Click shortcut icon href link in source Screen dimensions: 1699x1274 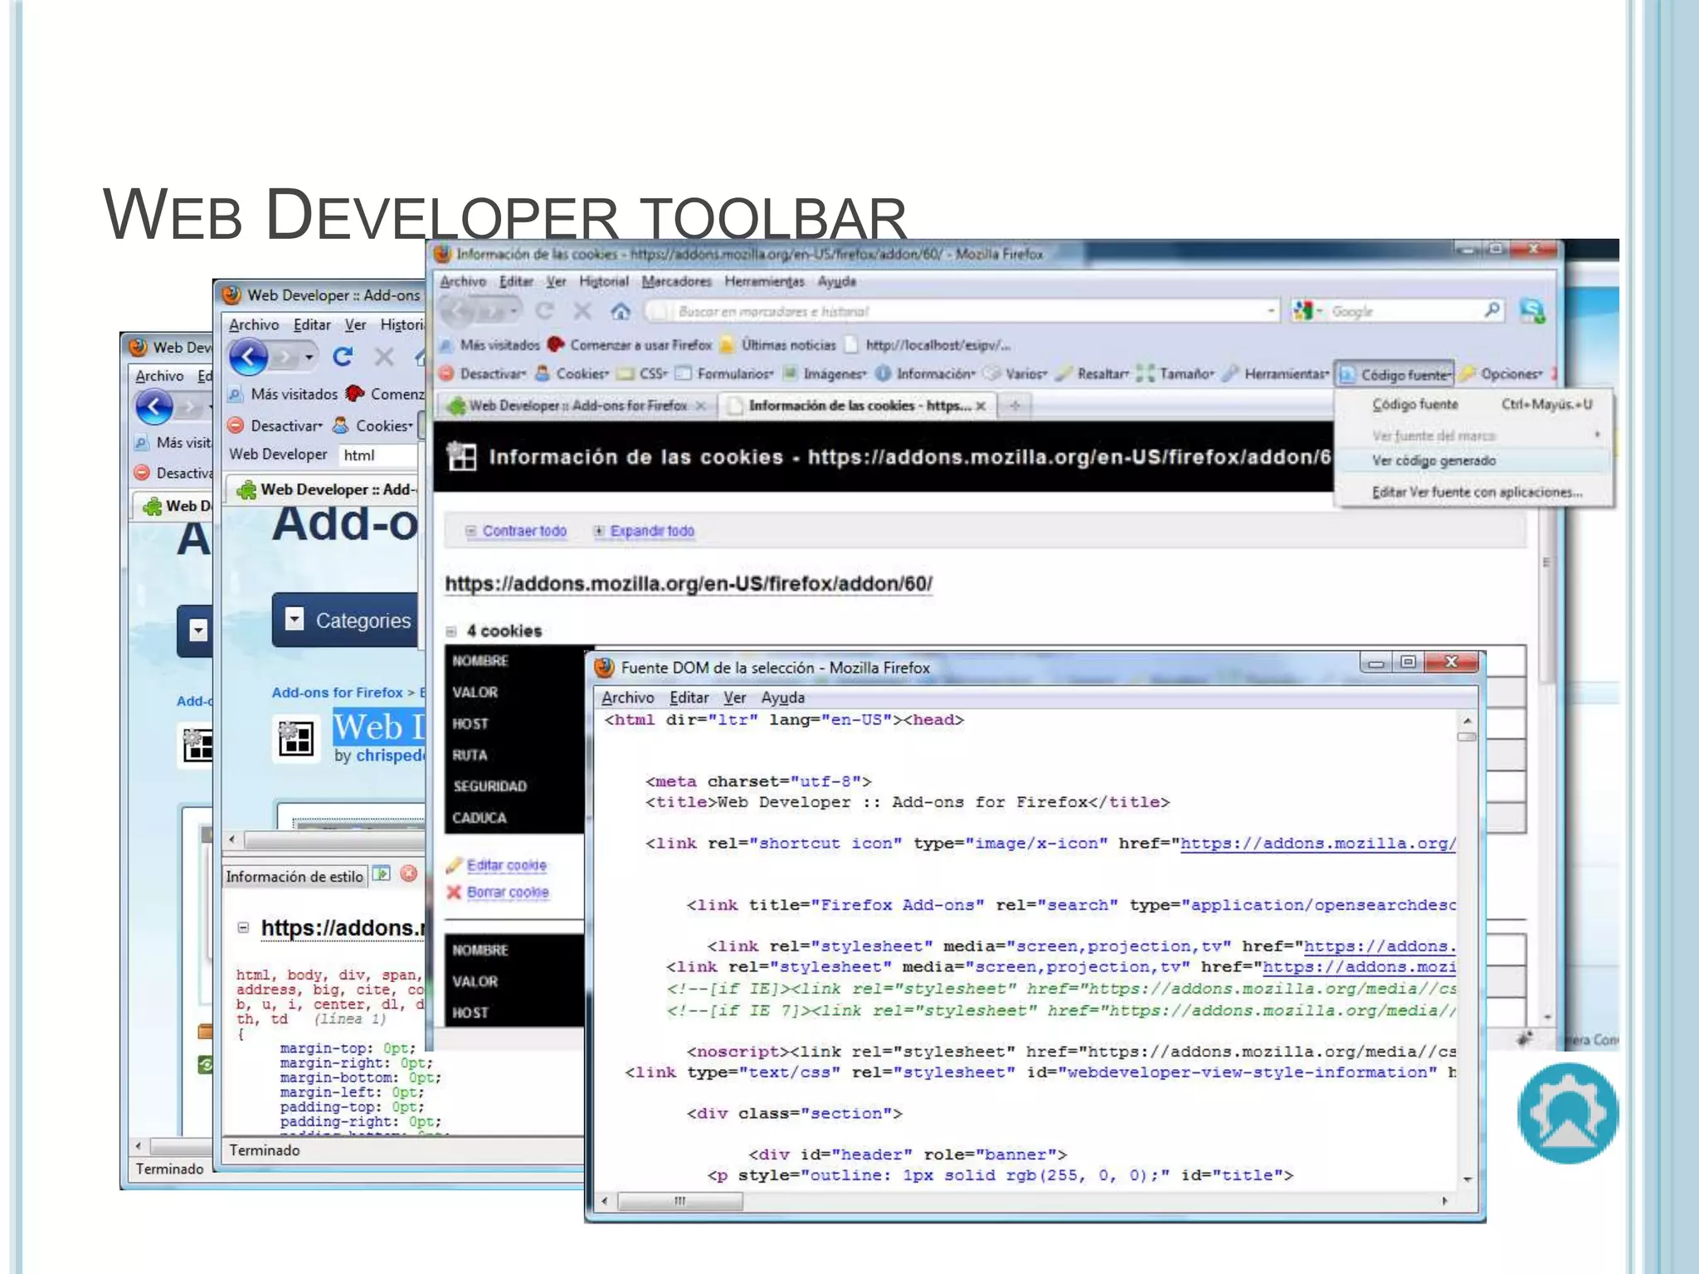tap(1317, 844)
